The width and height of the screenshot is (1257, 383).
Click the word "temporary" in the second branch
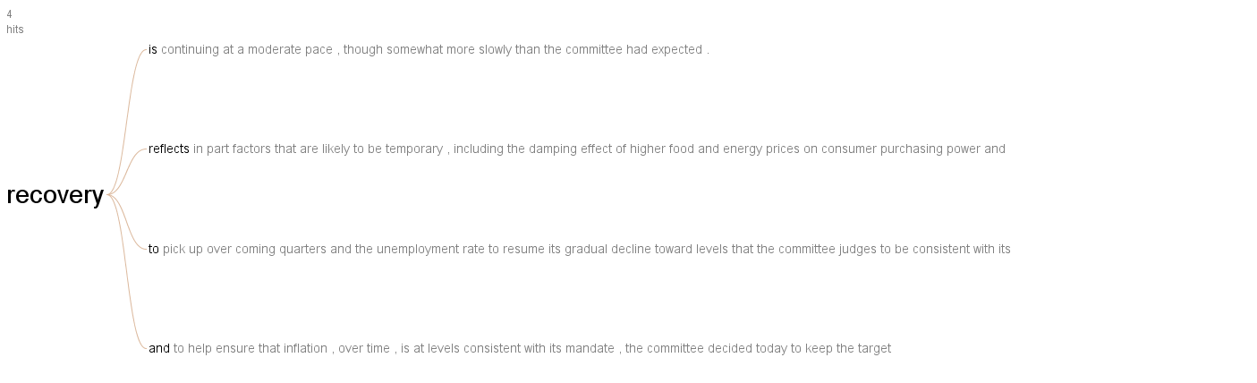click(x=414, y=149)
